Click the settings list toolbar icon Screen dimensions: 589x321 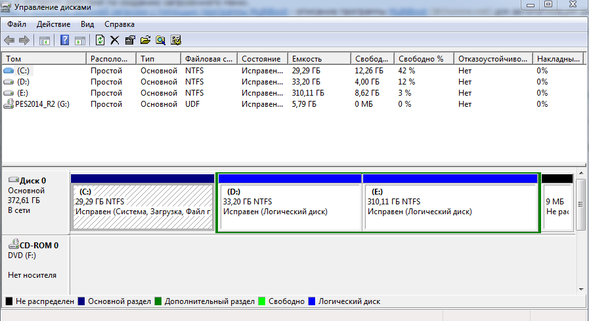point(176,40)
